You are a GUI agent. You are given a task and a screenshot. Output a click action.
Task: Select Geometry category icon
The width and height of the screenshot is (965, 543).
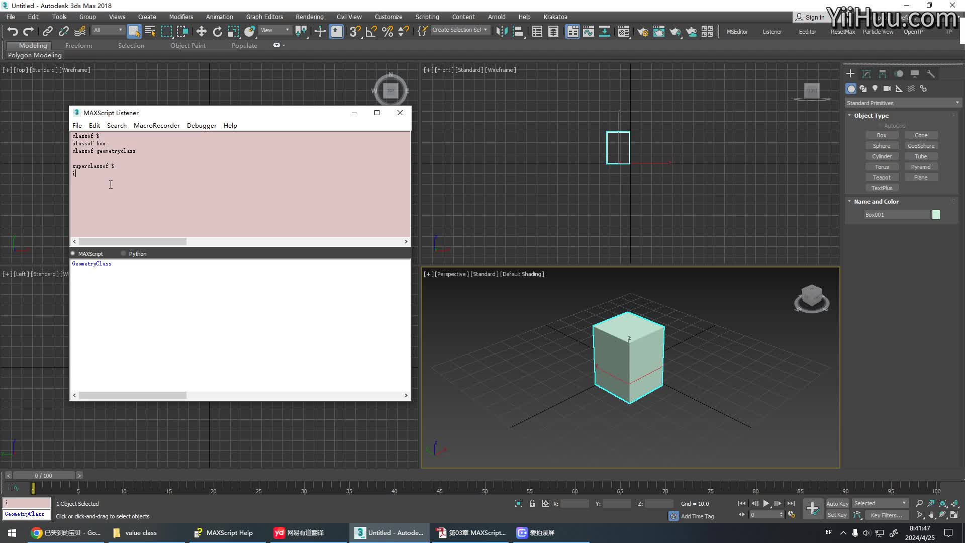click(x=851, y=88)
